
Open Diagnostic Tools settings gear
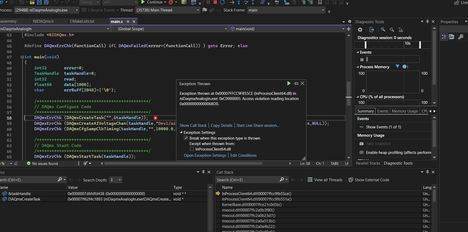(x=360, y=30)
